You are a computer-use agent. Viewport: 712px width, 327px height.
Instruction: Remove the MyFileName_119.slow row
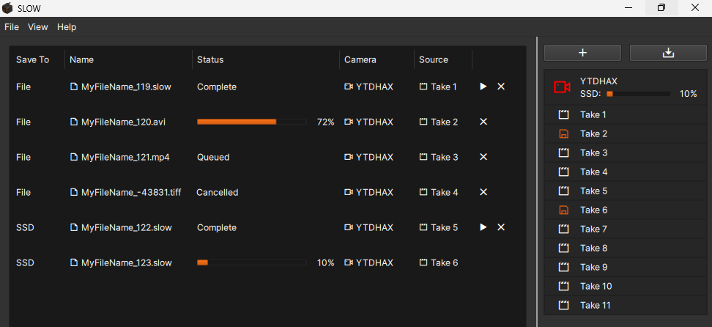click(x=501, y=87)
